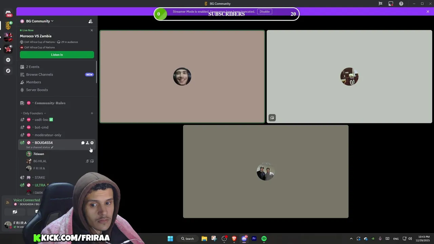This screenshot has width=434, height=244.
Task: Click camera-off icon on top-right tile
Action: coord(272,118)
